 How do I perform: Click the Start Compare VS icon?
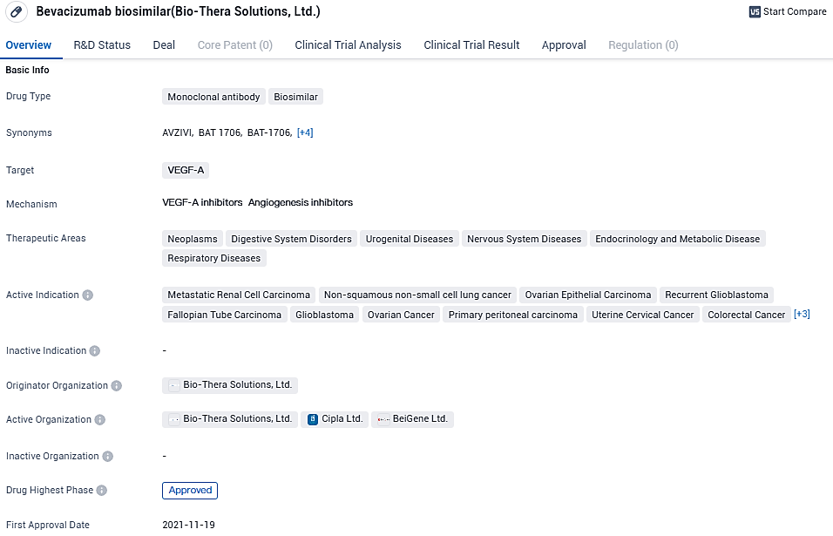(755, 12)
